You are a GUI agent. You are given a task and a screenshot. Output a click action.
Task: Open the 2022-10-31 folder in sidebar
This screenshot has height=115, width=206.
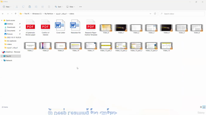pos(13,37)
